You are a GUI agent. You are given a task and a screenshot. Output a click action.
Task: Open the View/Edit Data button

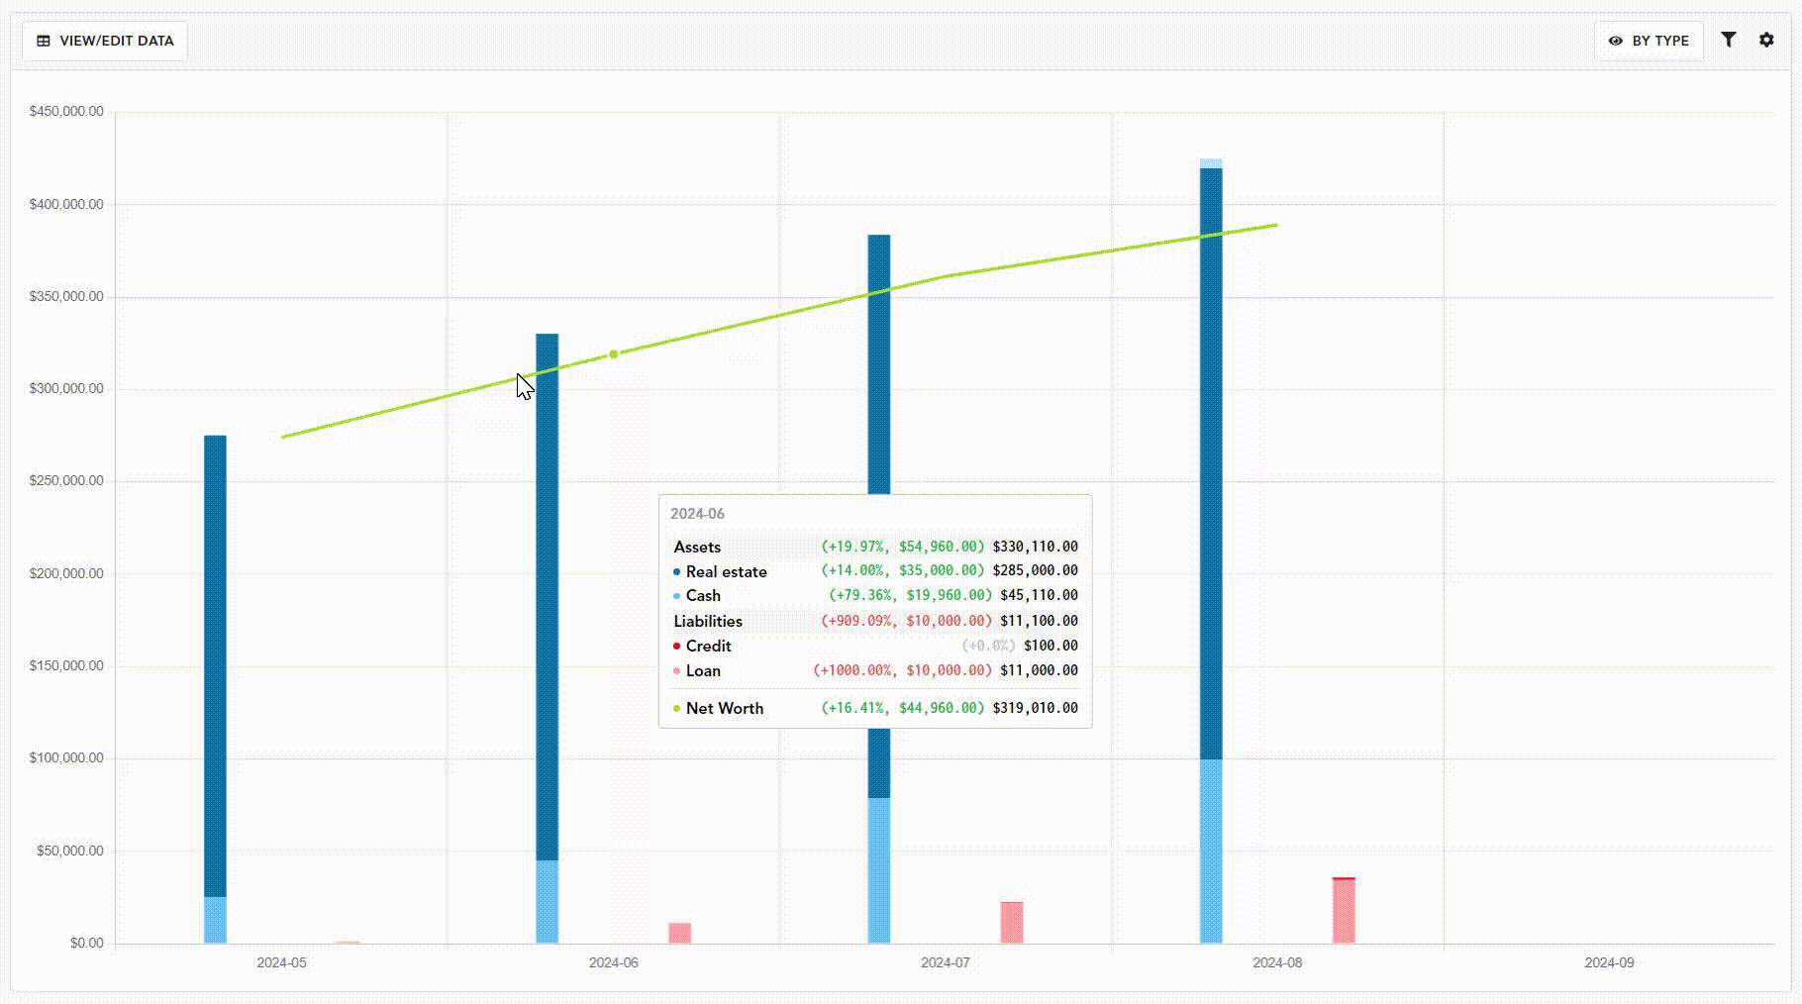[105, 41]
